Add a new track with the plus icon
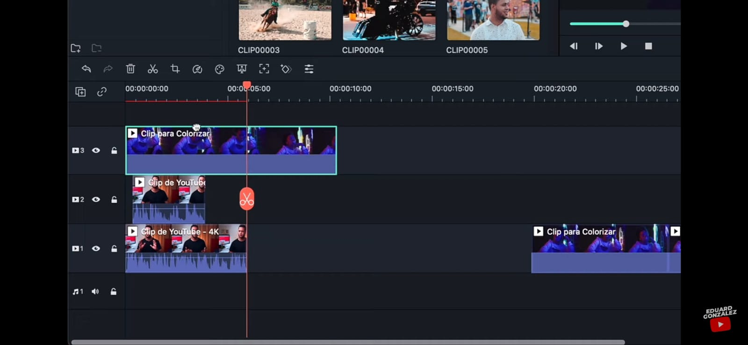 click(80, 92)
